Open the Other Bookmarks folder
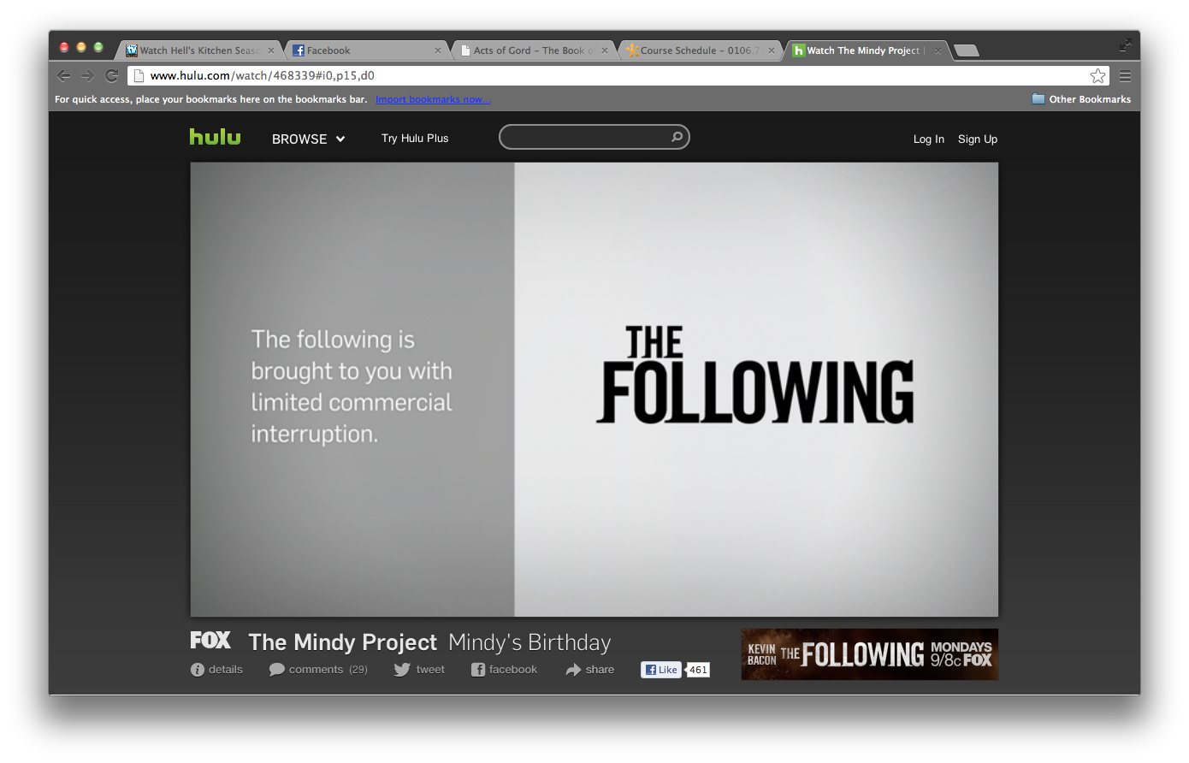The image size is (1189, 763). tap(1081, 99)
